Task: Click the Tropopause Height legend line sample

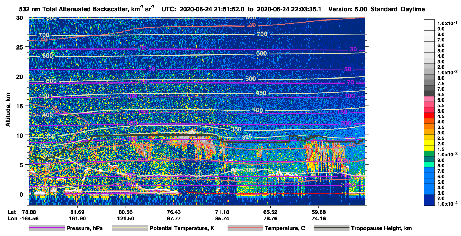Action: pyautogui.click(x=331, y=228)
